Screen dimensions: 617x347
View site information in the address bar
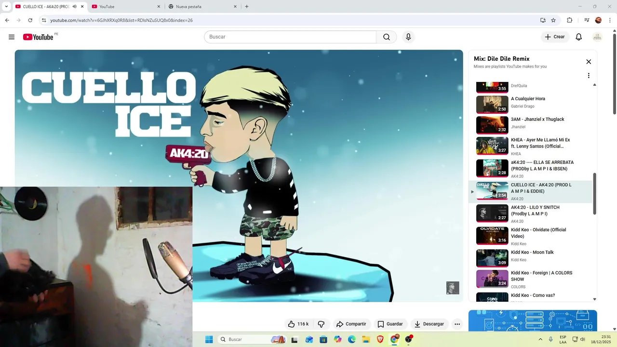tap(44, 20)
